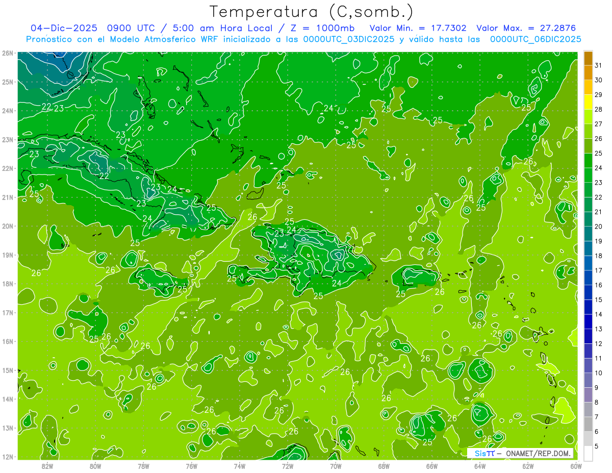This screenshot has width=612, height=473.
Task: Click "Valor Min. = 17.7302" value
Action: point(419,28)
